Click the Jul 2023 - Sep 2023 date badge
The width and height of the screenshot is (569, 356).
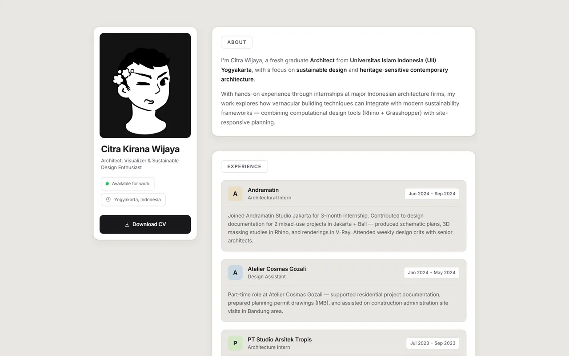433,343
